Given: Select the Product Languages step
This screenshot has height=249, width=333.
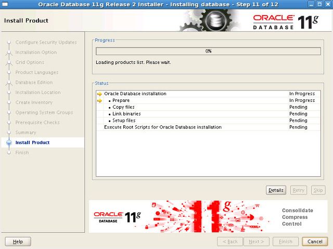Looking at the screenshot, I should pos(37,72).
